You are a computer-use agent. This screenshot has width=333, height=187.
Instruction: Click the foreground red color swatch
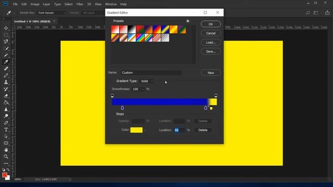pos(5,175)
